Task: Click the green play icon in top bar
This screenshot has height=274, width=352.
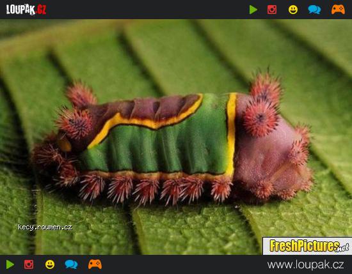Action: click(x=253, y=10)
